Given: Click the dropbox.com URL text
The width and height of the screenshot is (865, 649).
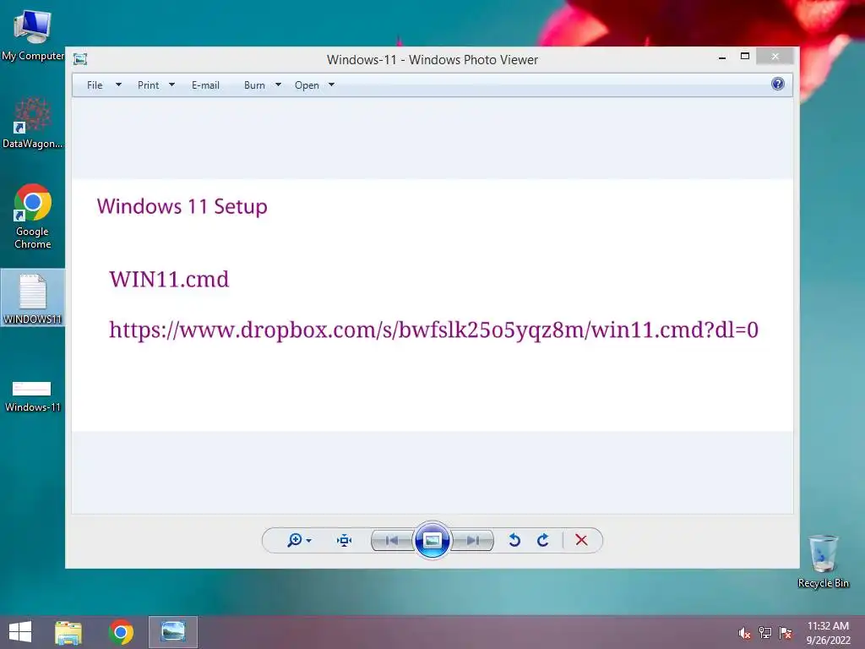Looking at the screenshot, I should pyautogui.click(x=433, y=330).
